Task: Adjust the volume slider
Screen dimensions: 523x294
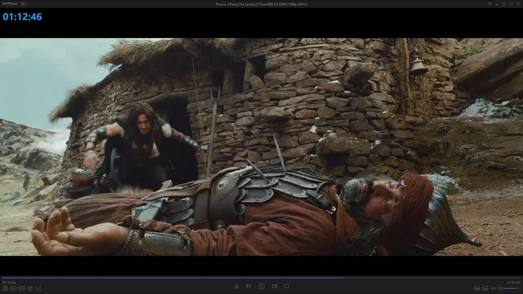Action: click(512, 288)
